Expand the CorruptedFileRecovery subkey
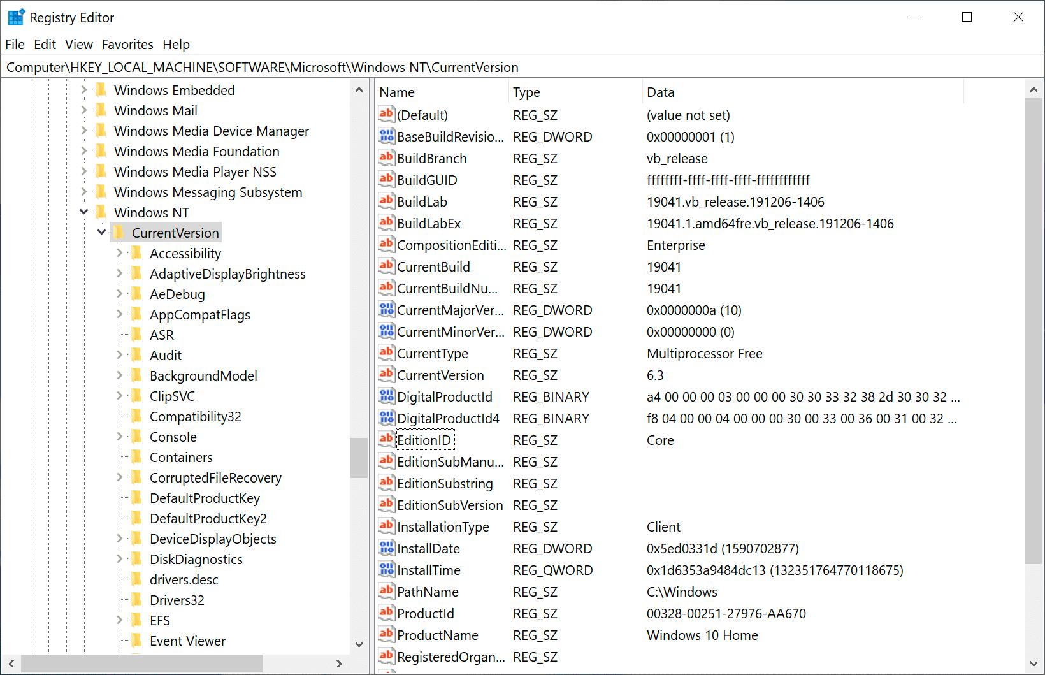Viewport: 1045px width, 675px height. 119,477
